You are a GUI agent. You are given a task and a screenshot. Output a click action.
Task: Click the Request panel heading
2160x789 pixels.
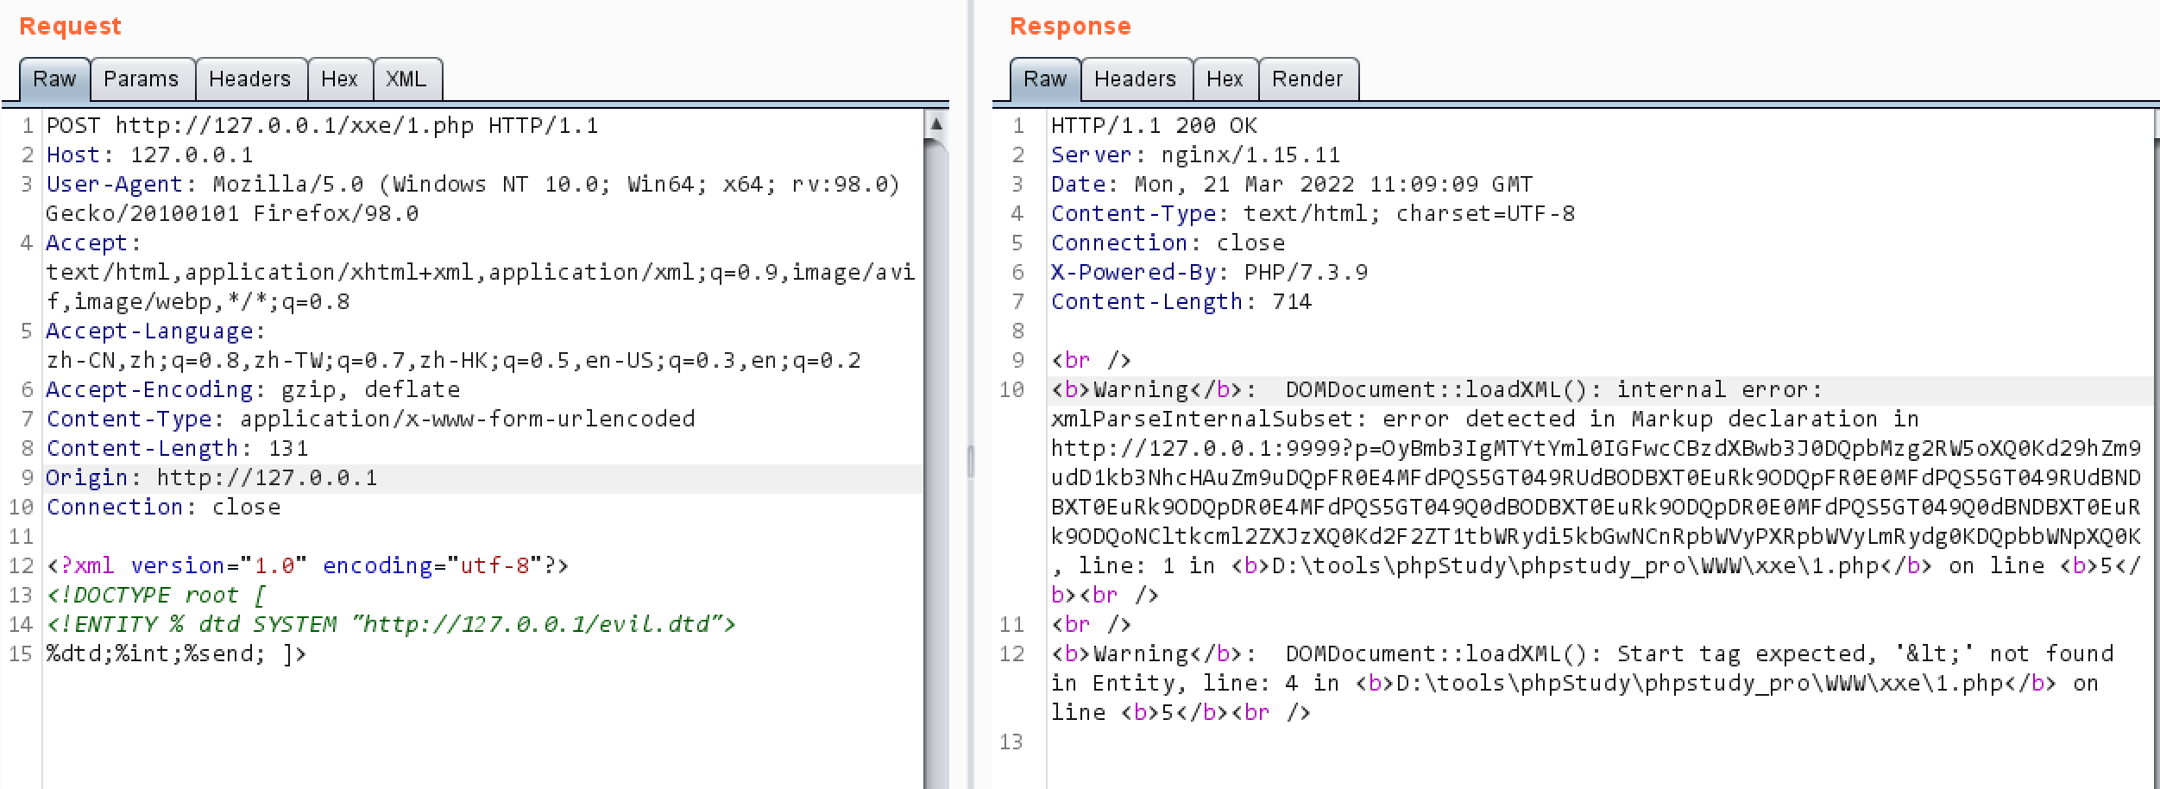[71, 27]
